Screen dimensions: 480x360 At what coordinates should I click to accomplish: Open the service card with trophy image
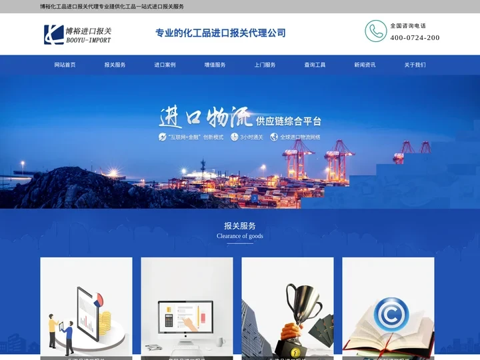coord(287,309)
